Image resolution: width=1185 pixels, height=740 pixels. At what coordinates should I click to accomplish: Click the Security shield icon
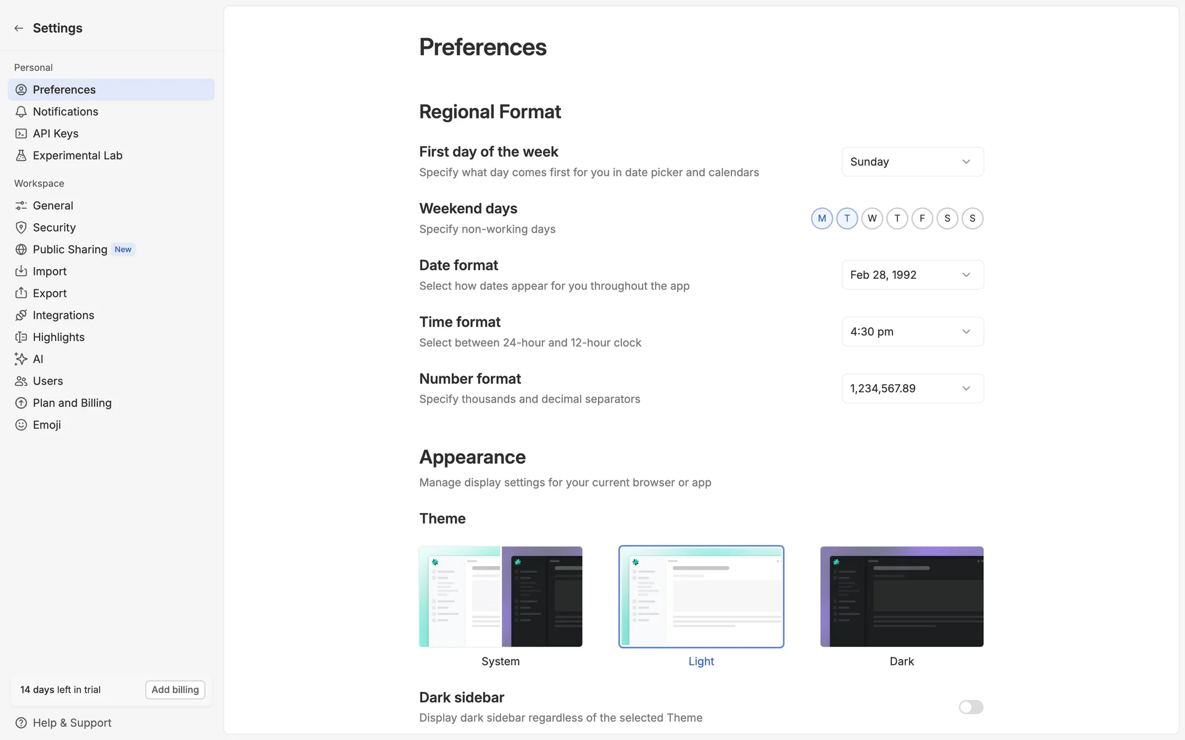pyautogui.click(x=21, y=228)
